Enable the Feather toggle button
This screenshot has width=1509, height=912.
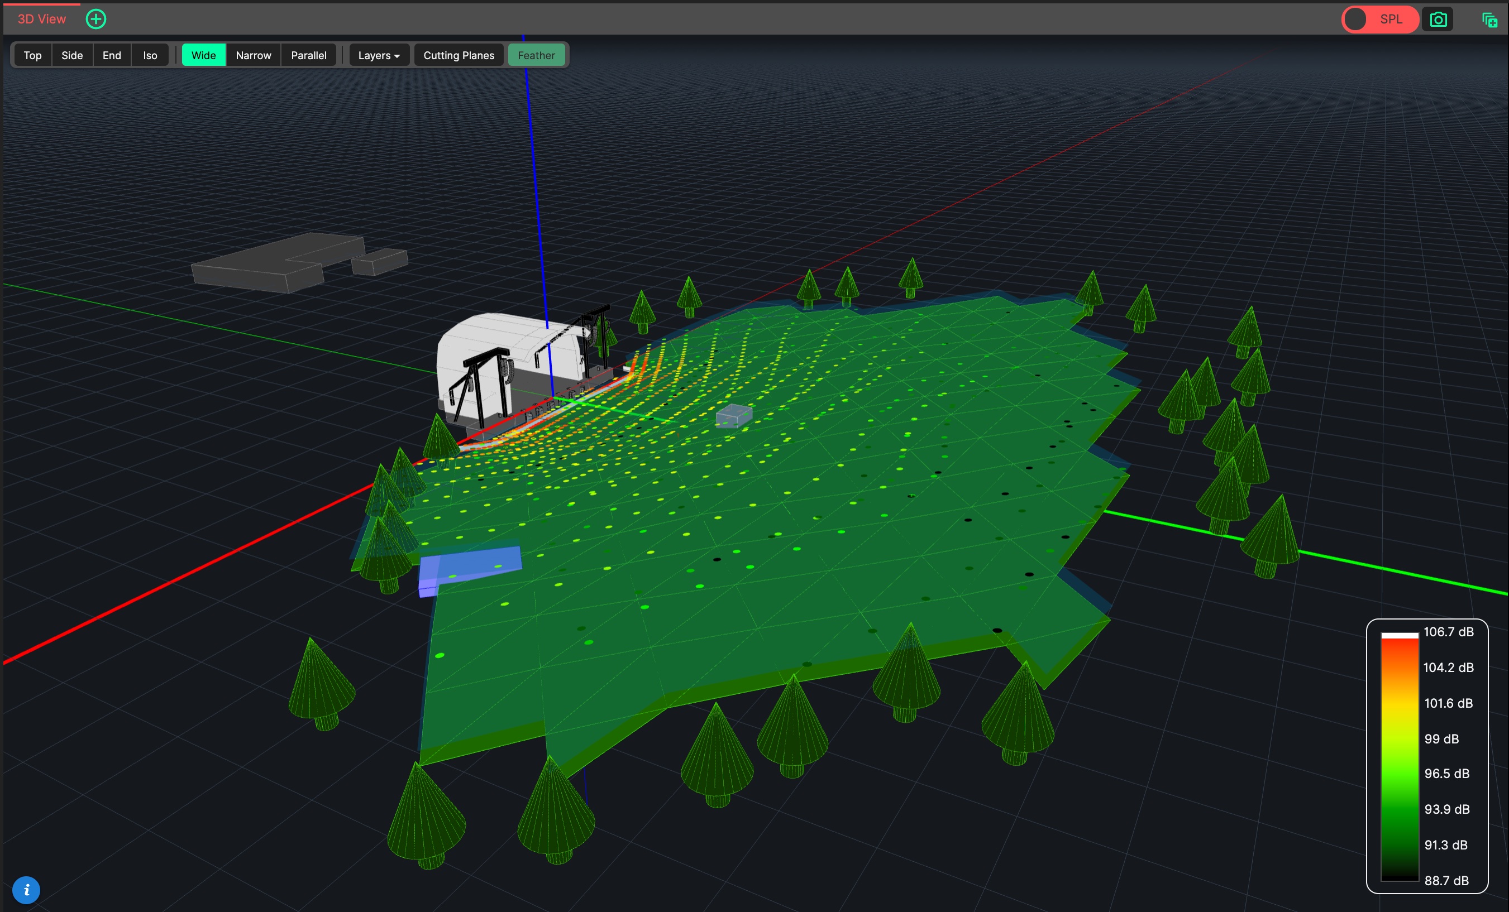(x=536, y=55)
